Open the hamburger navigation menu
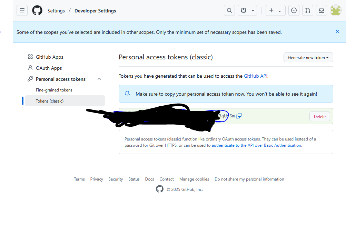 22,11
